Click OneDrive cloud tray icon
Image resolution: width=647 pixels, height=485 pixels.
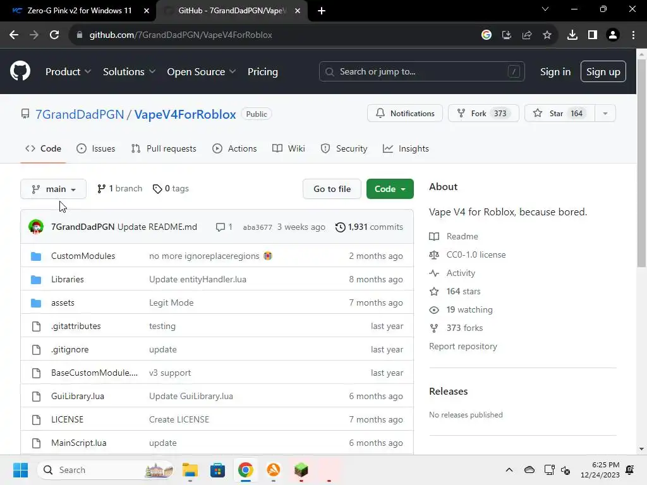529,470
